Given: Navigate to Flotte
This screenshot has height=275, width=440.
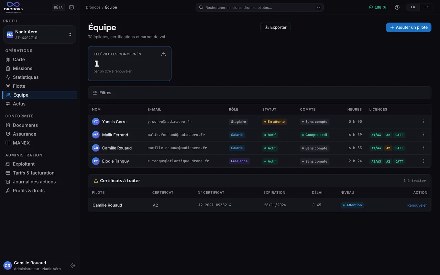Looking at the screenshot, I should click(40, 86).
